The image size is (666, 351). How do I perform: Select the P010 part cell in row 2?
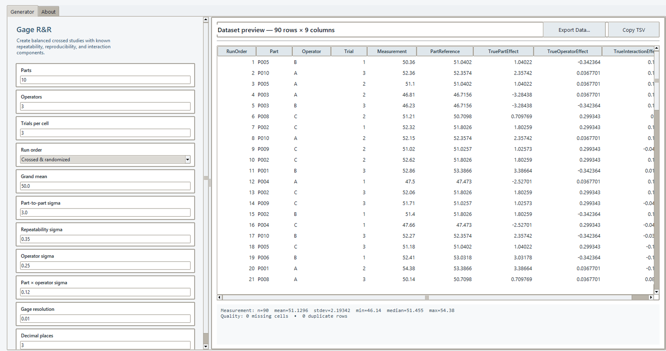tap(274, 73)
